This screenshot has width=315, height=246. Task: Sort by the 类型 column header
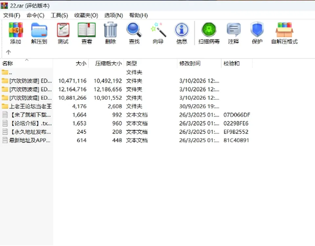(x=151, y=63)
